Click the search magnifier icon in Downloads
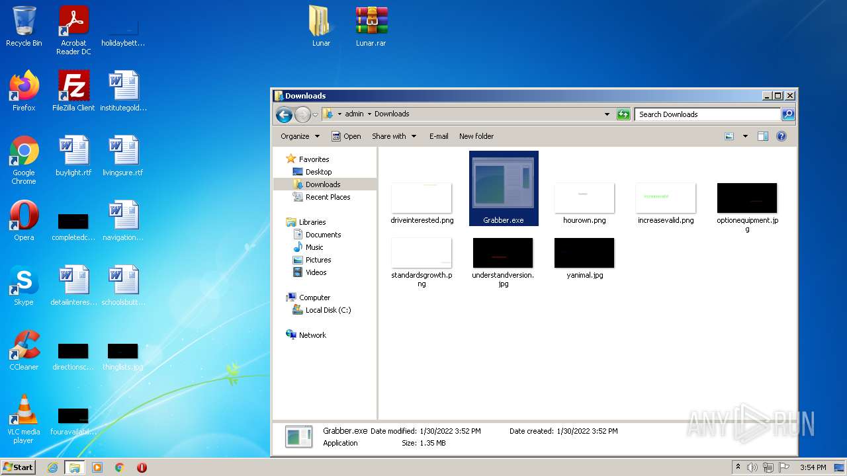The image size is (847, 476). coord(787,114)
